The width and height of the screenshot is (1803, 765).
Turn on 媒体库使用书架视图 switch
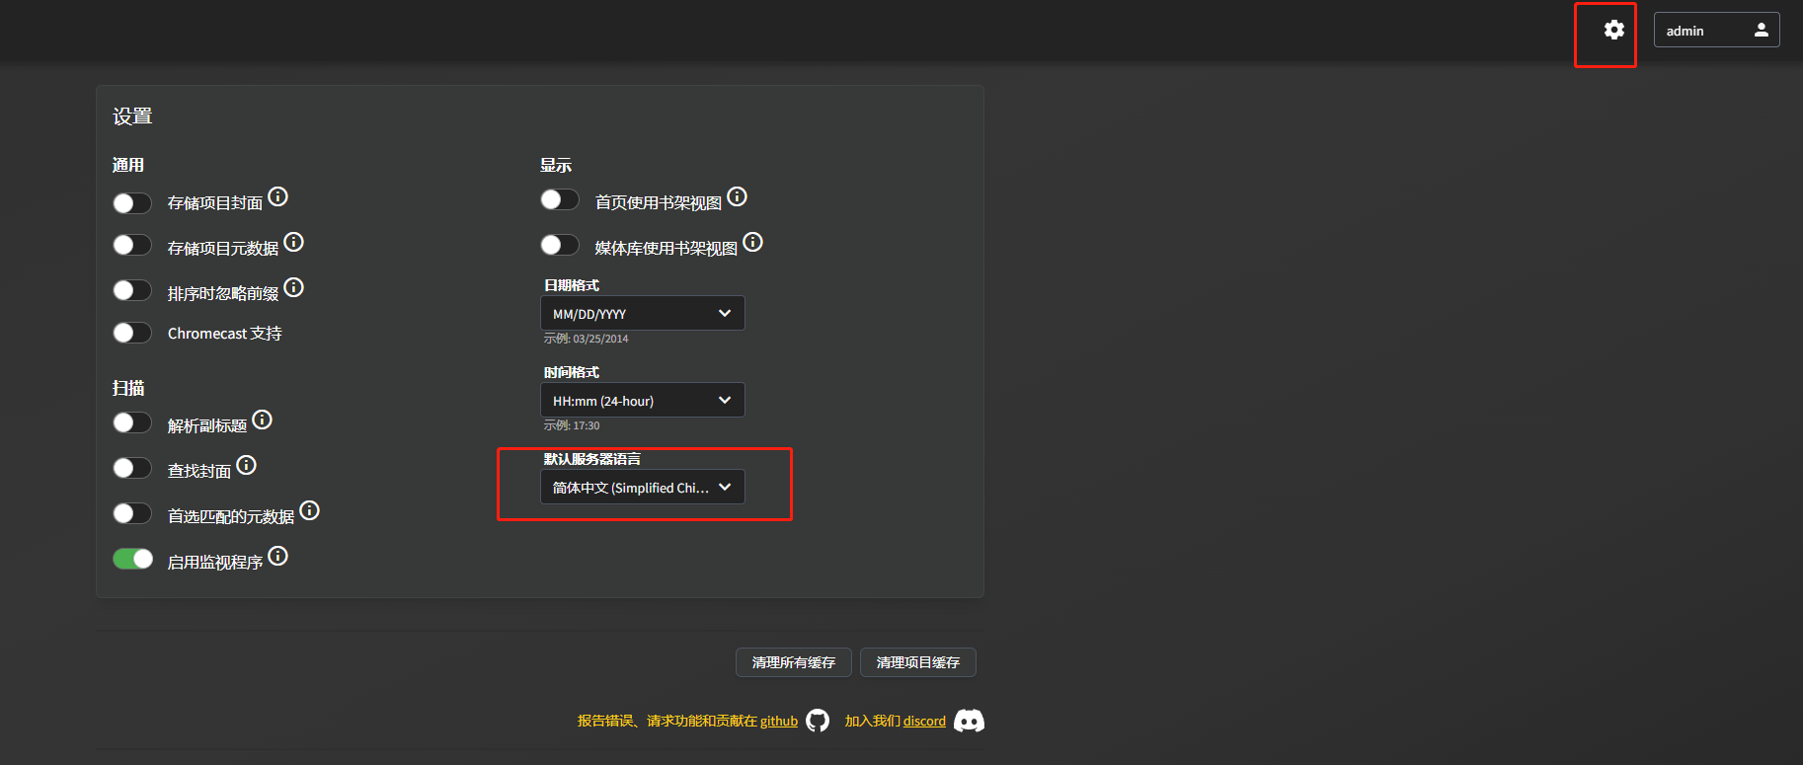[x=560, y=245]
